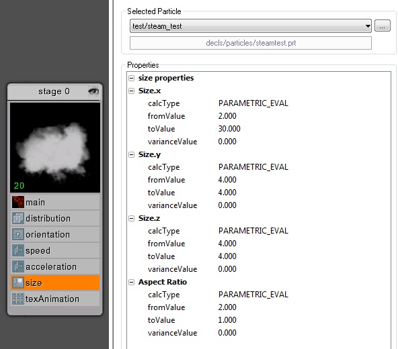Collapse the Size.x section
398x349 pixels.
[131, 91]
